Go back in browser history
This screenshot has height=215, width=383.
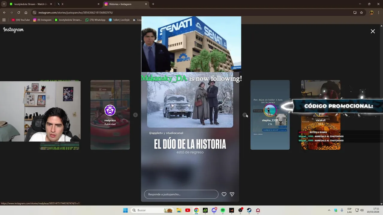coord(4,13)
